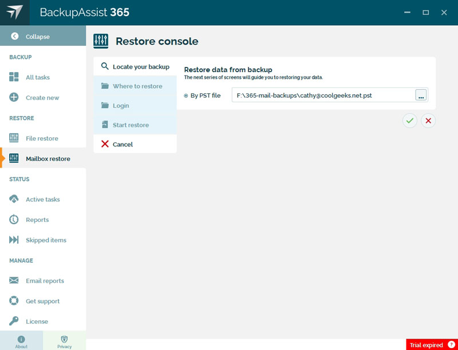Click the Create new plus icon
The height and width of the screenshot is (350, 458).
14,97
